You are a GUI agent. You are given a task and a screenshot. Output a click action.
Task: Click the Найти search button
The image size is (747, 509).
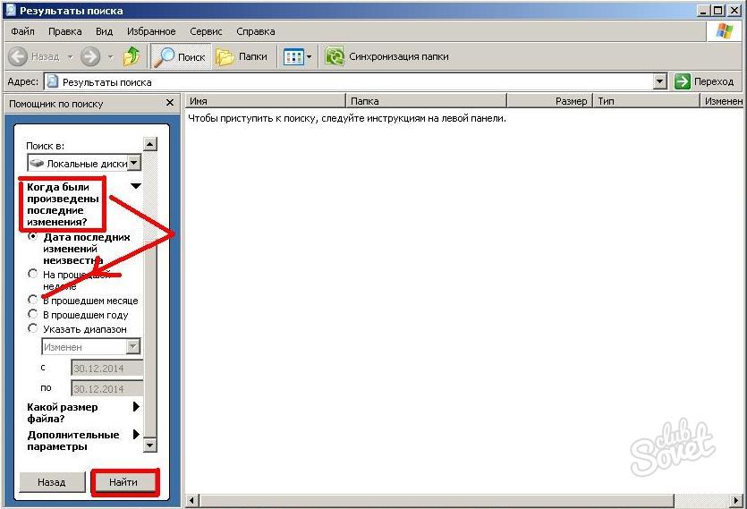point(124,482)
